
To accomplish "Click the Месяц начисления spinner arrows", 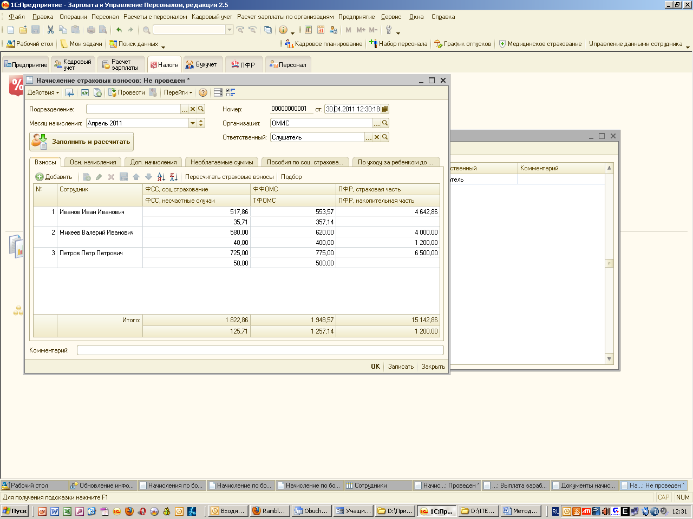I will tap(201, 123).
